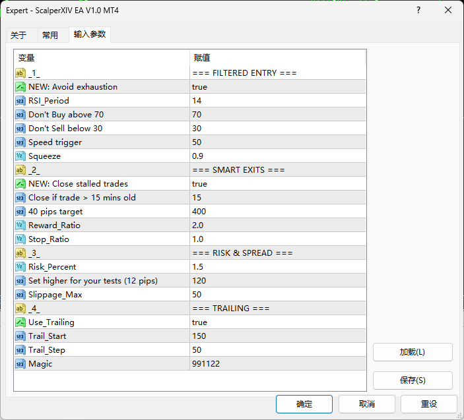Screen dimensions: 464x420
Task: Click the icon beside Risk_Percent
Action: (x=20, y=266)
